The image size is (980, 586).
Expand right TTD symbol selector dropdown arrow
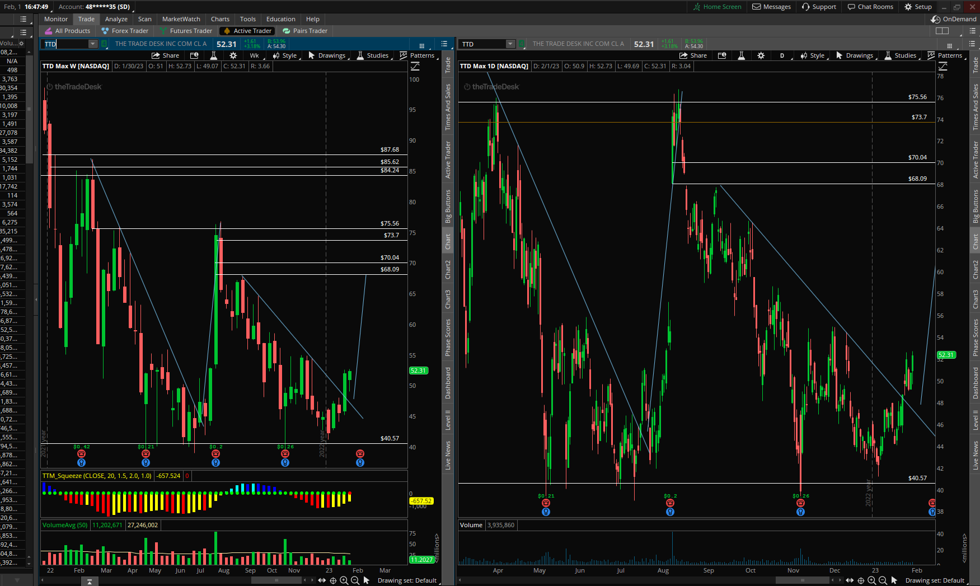click(510, 44)
